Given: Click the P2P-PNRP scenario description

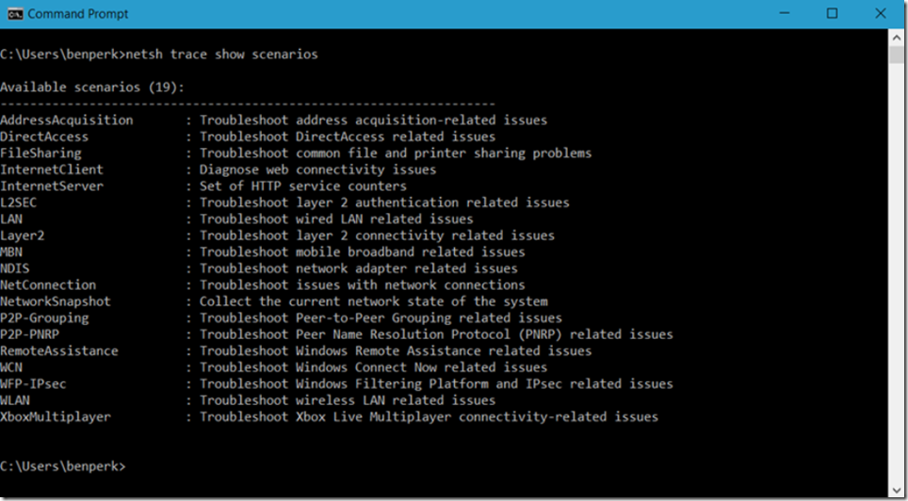Looking at the screenshot, I should tap(436, 334).
